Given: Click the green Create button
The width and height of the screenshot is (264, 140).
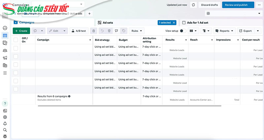Looking at the screenshot, I should click(x=21, y=31).
